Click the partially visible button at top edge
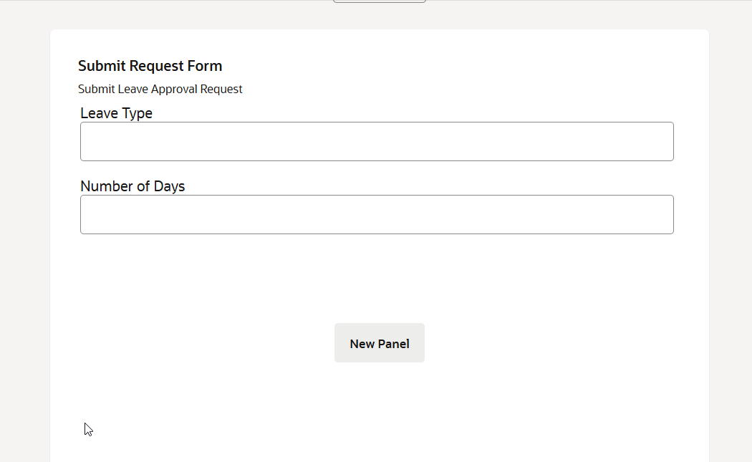The width and height of the screenshot is (752, 462). (x=380, y=1)
